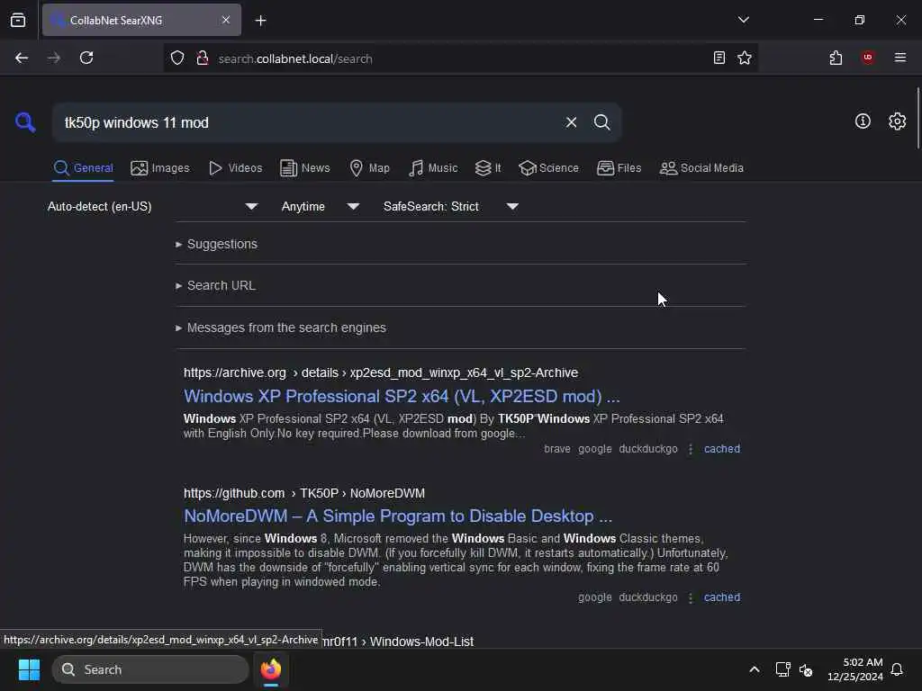
Task: Click 'brave' engine label on first result
Action: pos(556,449)
